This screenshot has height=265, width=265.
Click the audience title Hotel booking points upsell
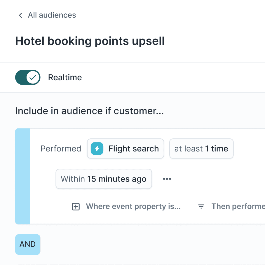point(90,41)
